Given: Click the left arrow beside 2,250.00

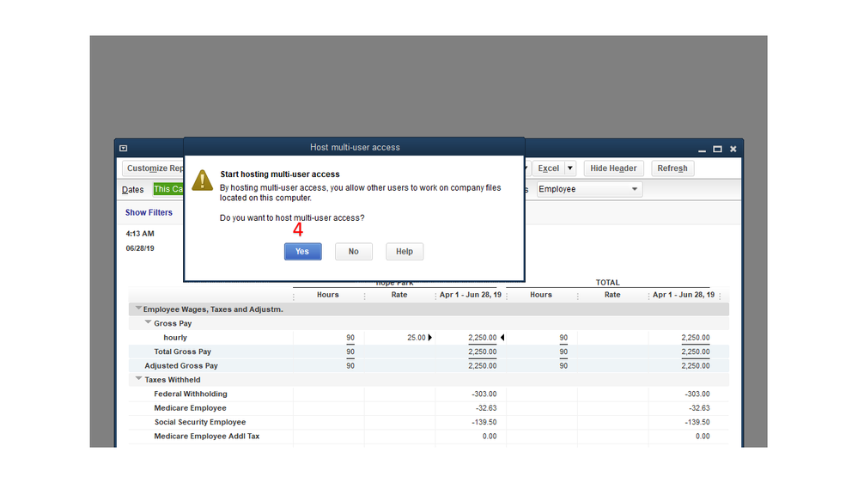Looking at the screenshot, I should click(x=502, y=338).
